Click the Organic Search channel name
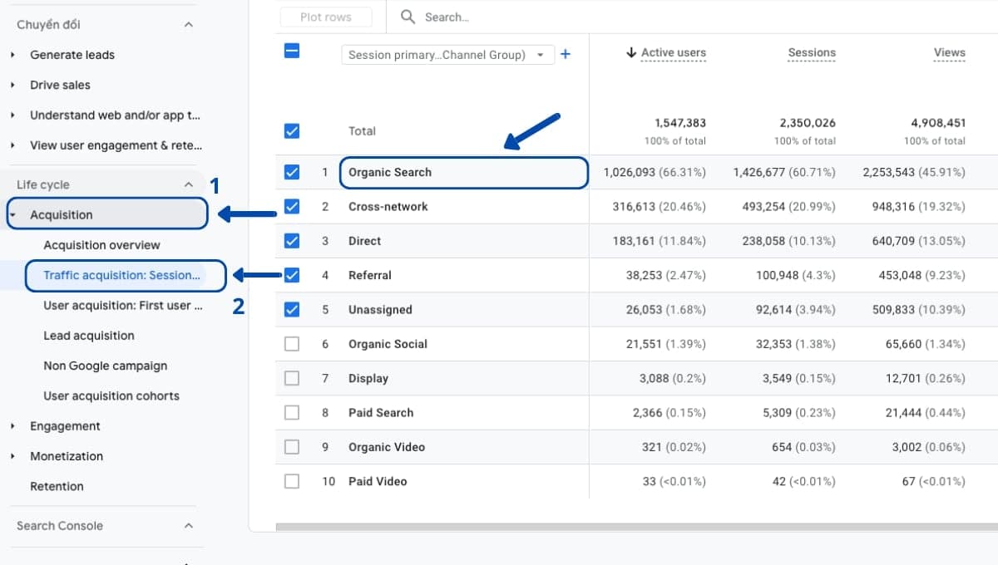 click(x=390, y=172)
